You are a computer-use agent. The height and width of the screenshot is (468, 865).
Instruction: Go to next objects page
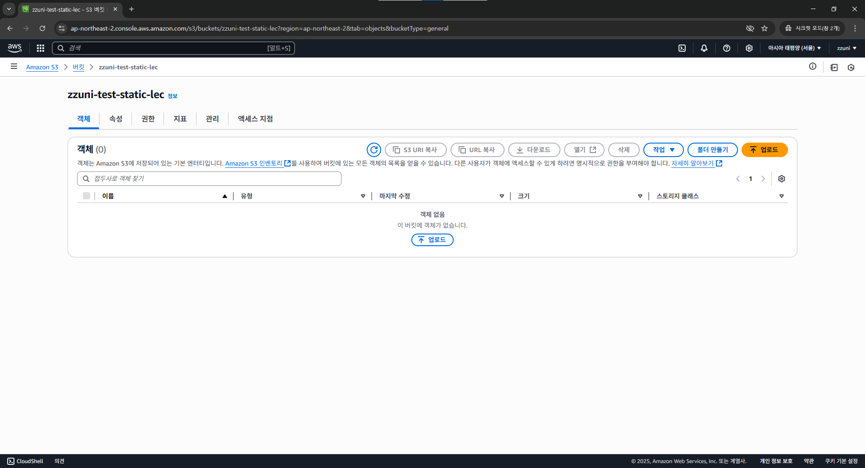coord(763,179)
